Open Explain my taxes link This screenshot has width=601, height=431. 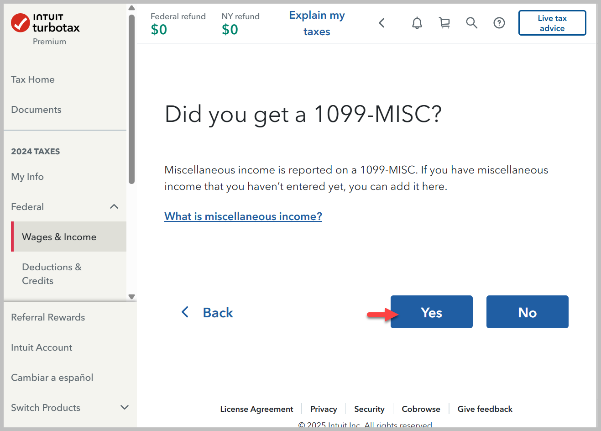[317, 23]
